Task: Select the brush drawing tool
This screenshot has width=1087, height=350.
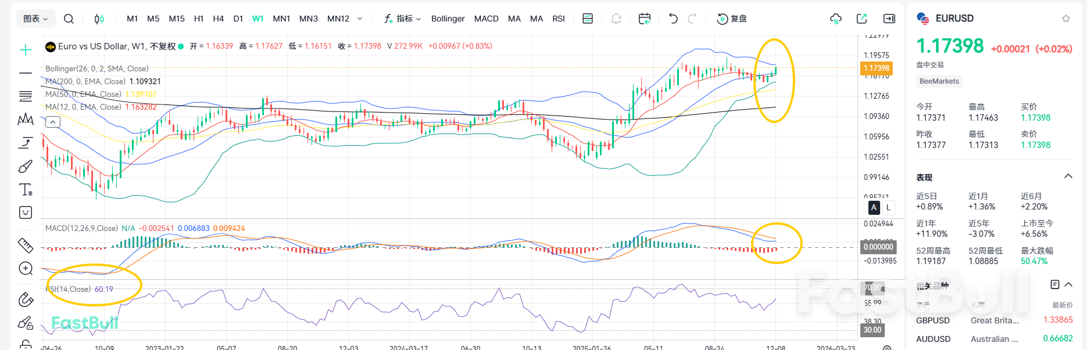Action: click(x=26, y=167)
